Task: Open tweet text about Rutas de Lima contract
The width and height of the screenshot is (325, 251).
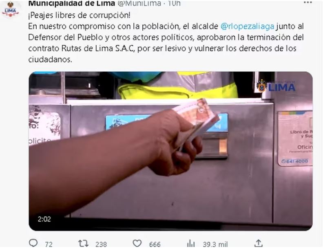Action: [x=166, y=43]
